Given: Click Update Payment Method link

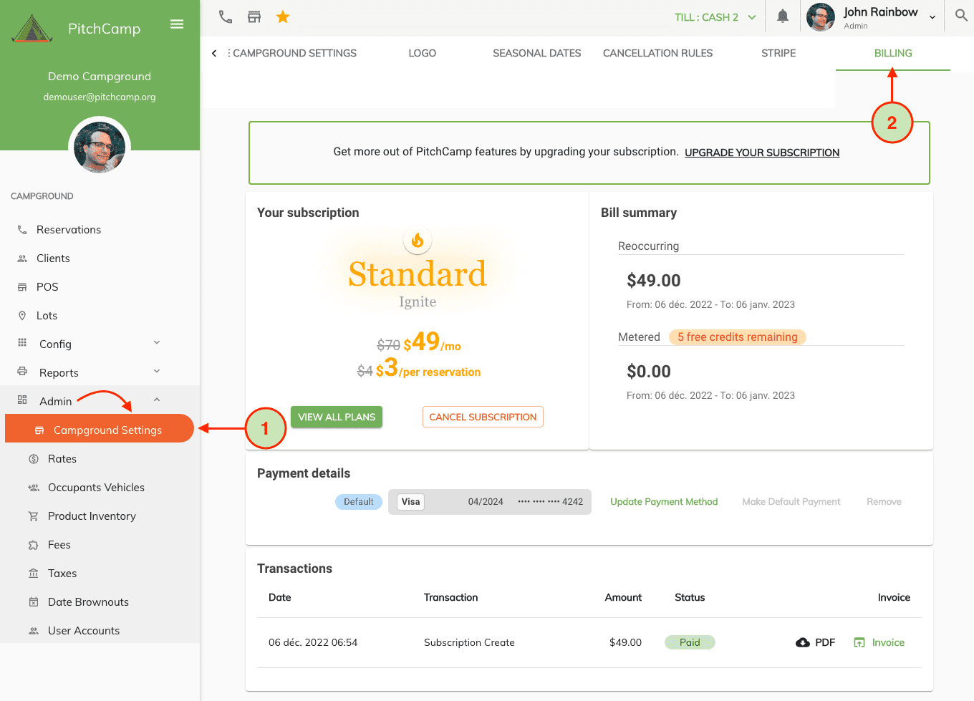Looking at the screenshot, I should (x=664, y=502).
